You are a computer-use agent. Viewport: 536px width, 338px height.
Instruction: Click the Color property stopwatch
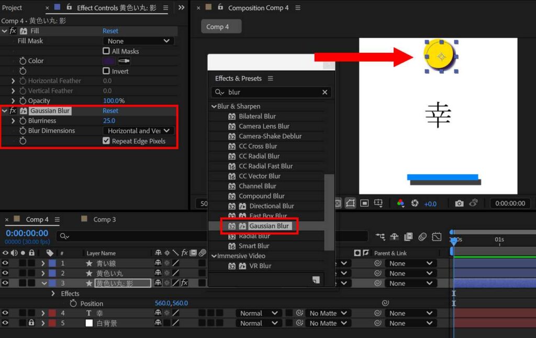click(x=23, y=61)
